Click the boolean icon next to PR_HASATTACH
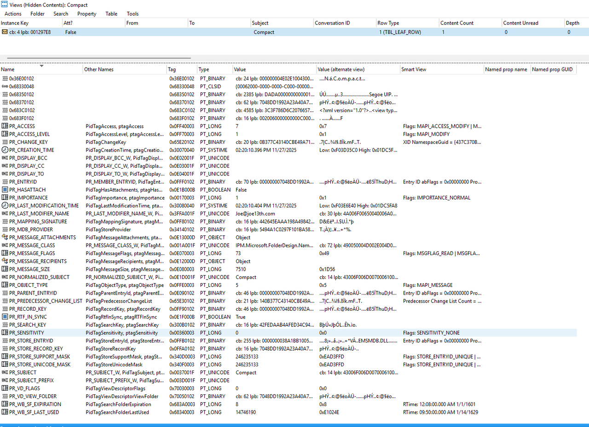This screenshot has height=427, width=589. point(5,189)
